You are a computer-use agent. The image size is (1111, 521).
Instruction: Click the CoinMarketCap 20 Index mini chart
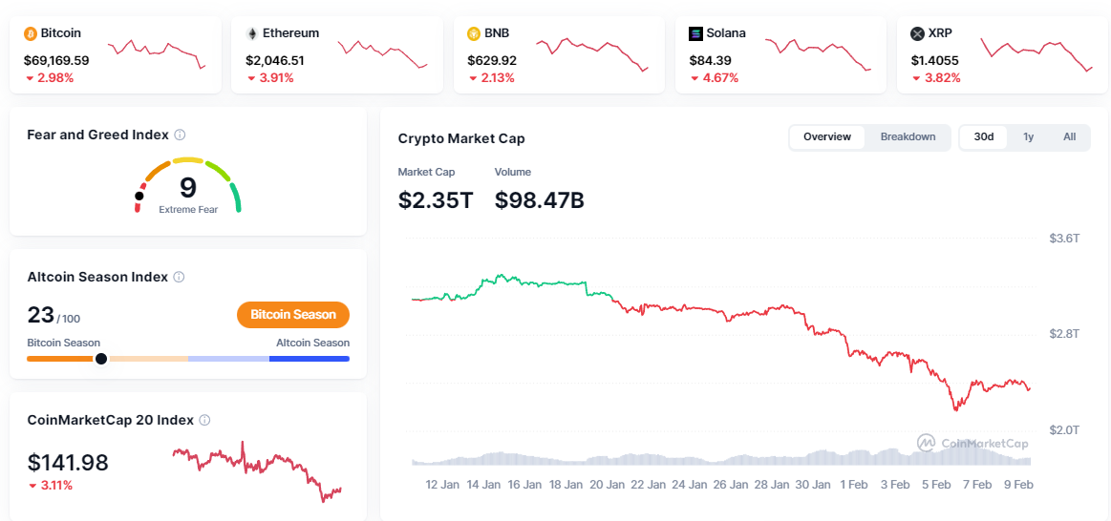(256, 470)
